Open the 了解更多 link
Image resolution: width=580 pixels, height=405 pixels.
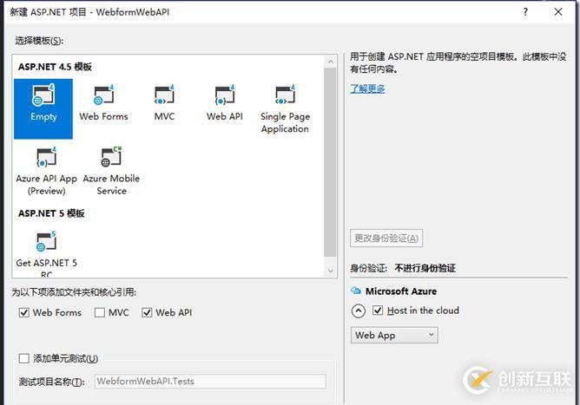[x=367, y=88]
